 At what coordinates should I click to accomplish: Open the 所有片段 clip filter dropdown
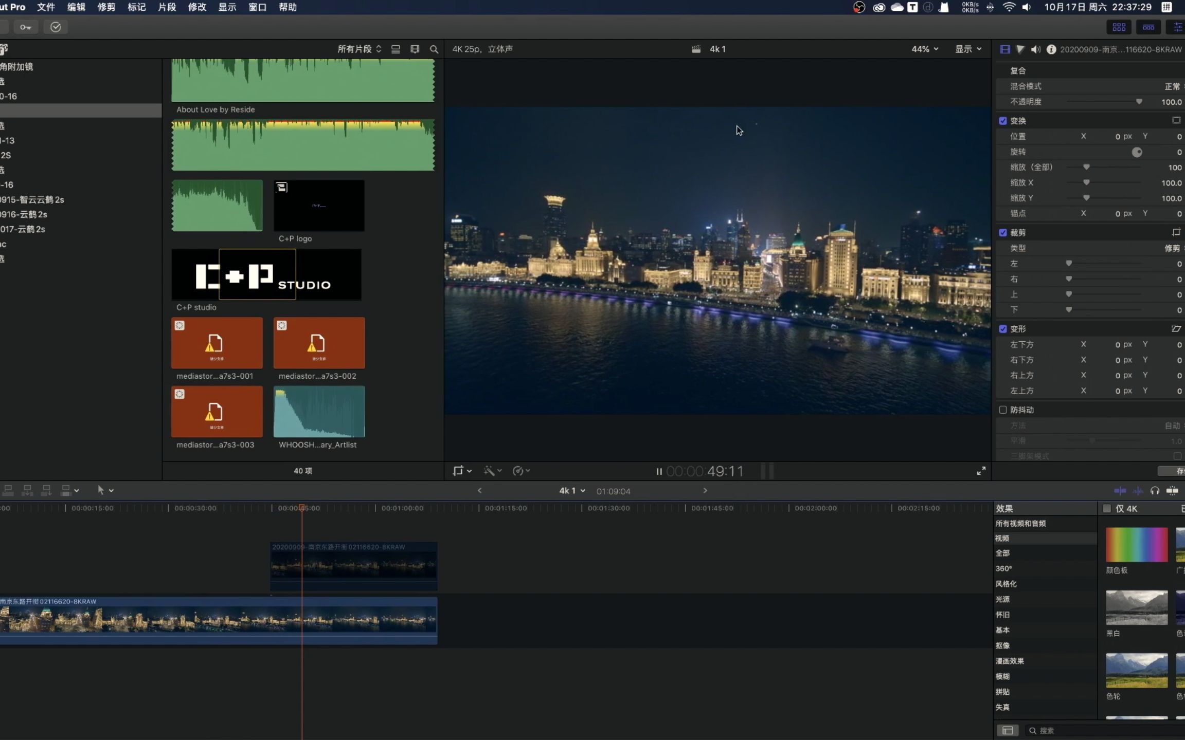[359, 49]
